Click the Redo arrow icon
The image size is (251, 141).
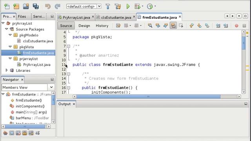tap(57, 6)
